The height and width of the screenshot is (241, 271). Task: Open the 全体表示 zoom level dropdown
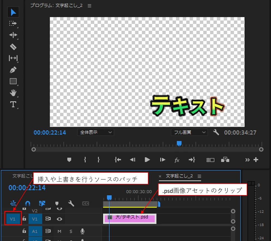pos(96,132)
